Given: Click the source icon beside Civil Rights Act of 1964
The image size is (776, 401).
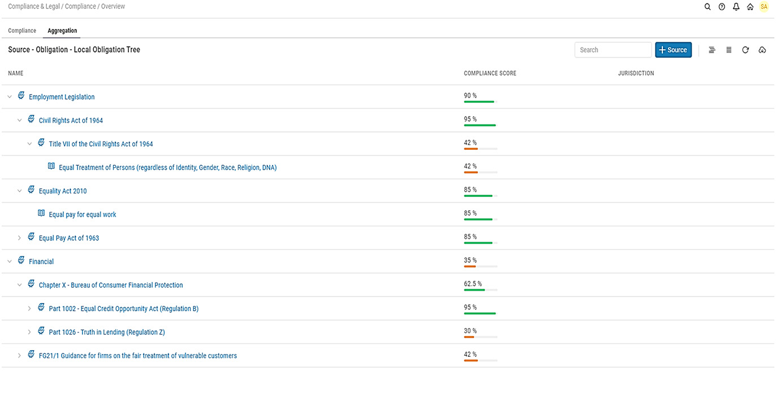Looking at the screenshot, I should (x=31, y=119).
